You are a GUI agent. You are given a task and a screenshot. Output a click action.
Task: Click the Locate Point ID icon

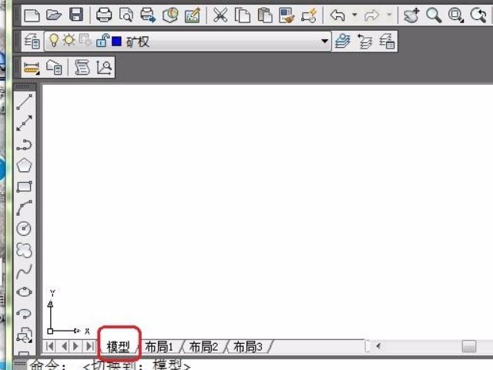[x=104, y=67]
